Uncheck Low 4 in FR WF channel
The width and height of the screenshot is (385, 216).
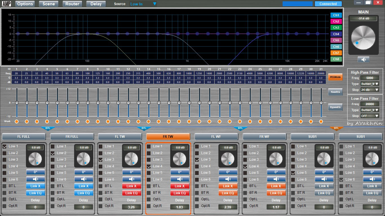coord(245,166)
